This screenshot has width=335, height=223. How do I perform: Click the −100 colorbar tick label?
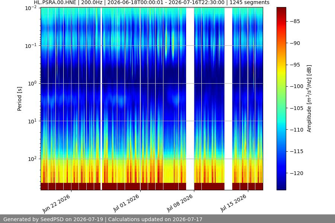297,87
